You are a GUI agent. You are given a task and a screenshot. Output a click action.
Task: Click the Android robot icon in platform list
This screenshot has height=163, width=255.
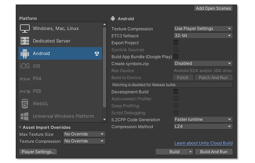tap(25, 53)
